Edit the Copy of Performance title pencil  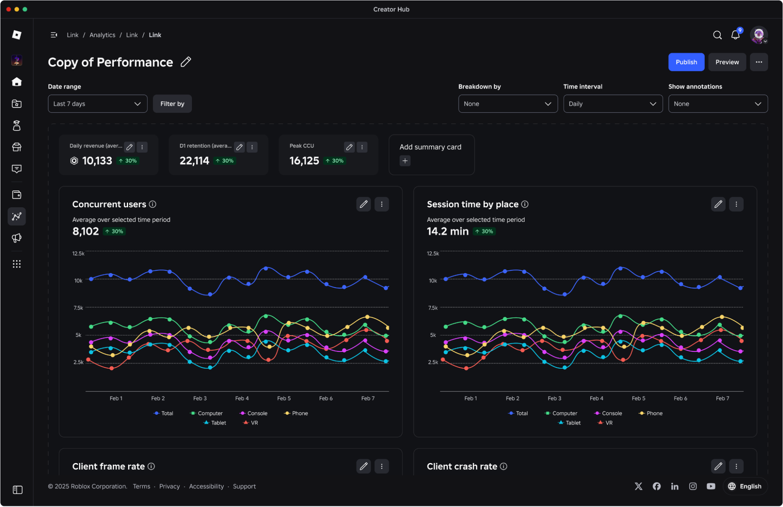coord(186,62)
